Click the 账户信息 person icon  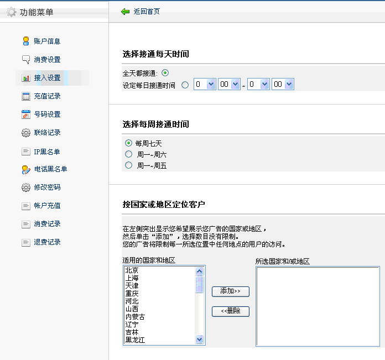coord(25,41)
